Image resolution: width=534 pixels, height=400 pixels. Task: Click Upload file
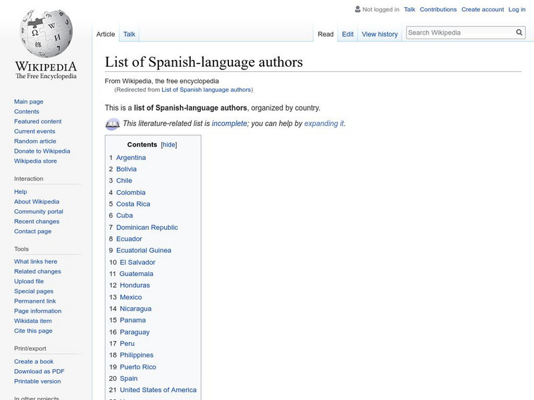click(29, 281)
